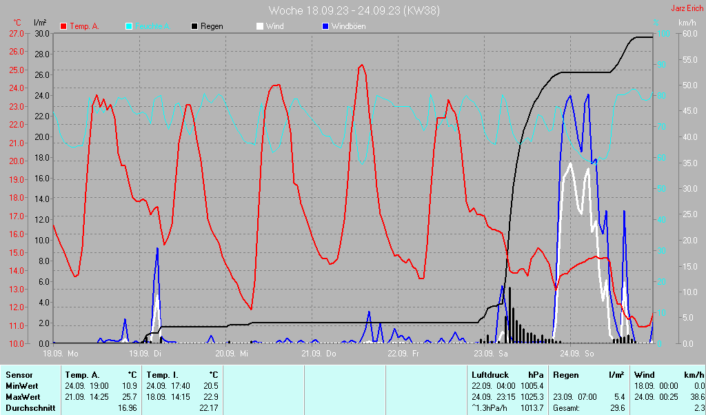Viewport: 706px width, 415px height.
Task: Click the white Wind legend swatch
Action: [260, 26]
